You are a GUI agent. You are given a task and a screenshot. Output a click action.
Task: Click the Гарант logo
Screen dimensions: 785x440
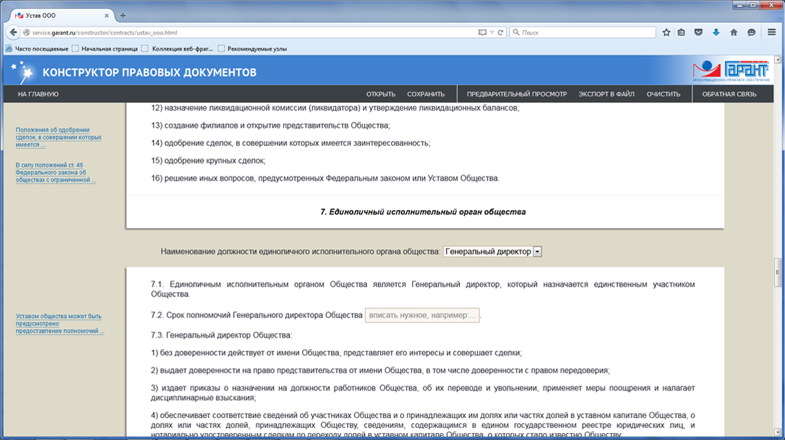(x=731, y=71)
